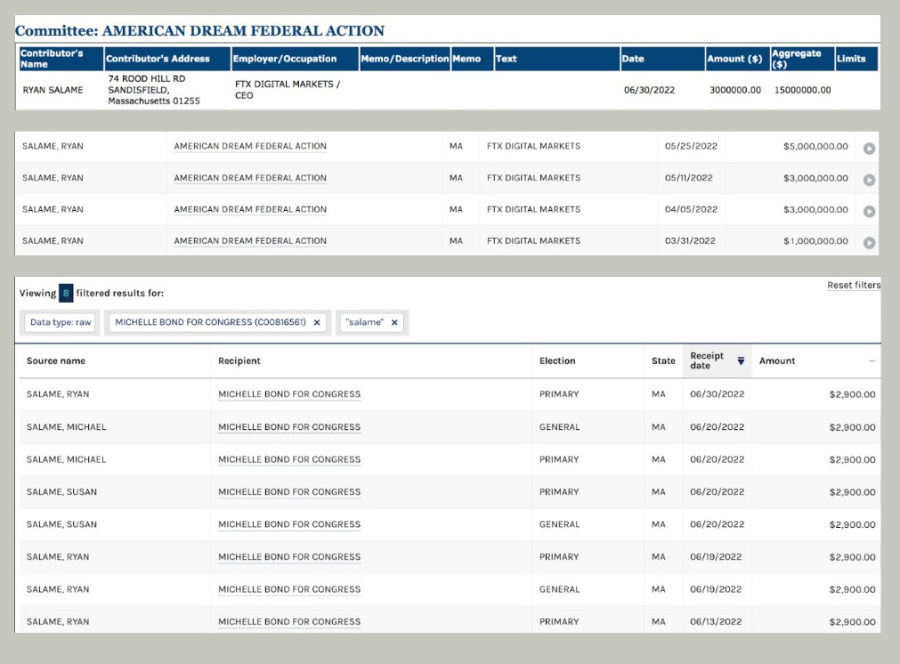Viewport: 900px width, 664px height.
Task: Open Michelle Bond link, Salame Susan Primary row
Action: coord(289,492)
